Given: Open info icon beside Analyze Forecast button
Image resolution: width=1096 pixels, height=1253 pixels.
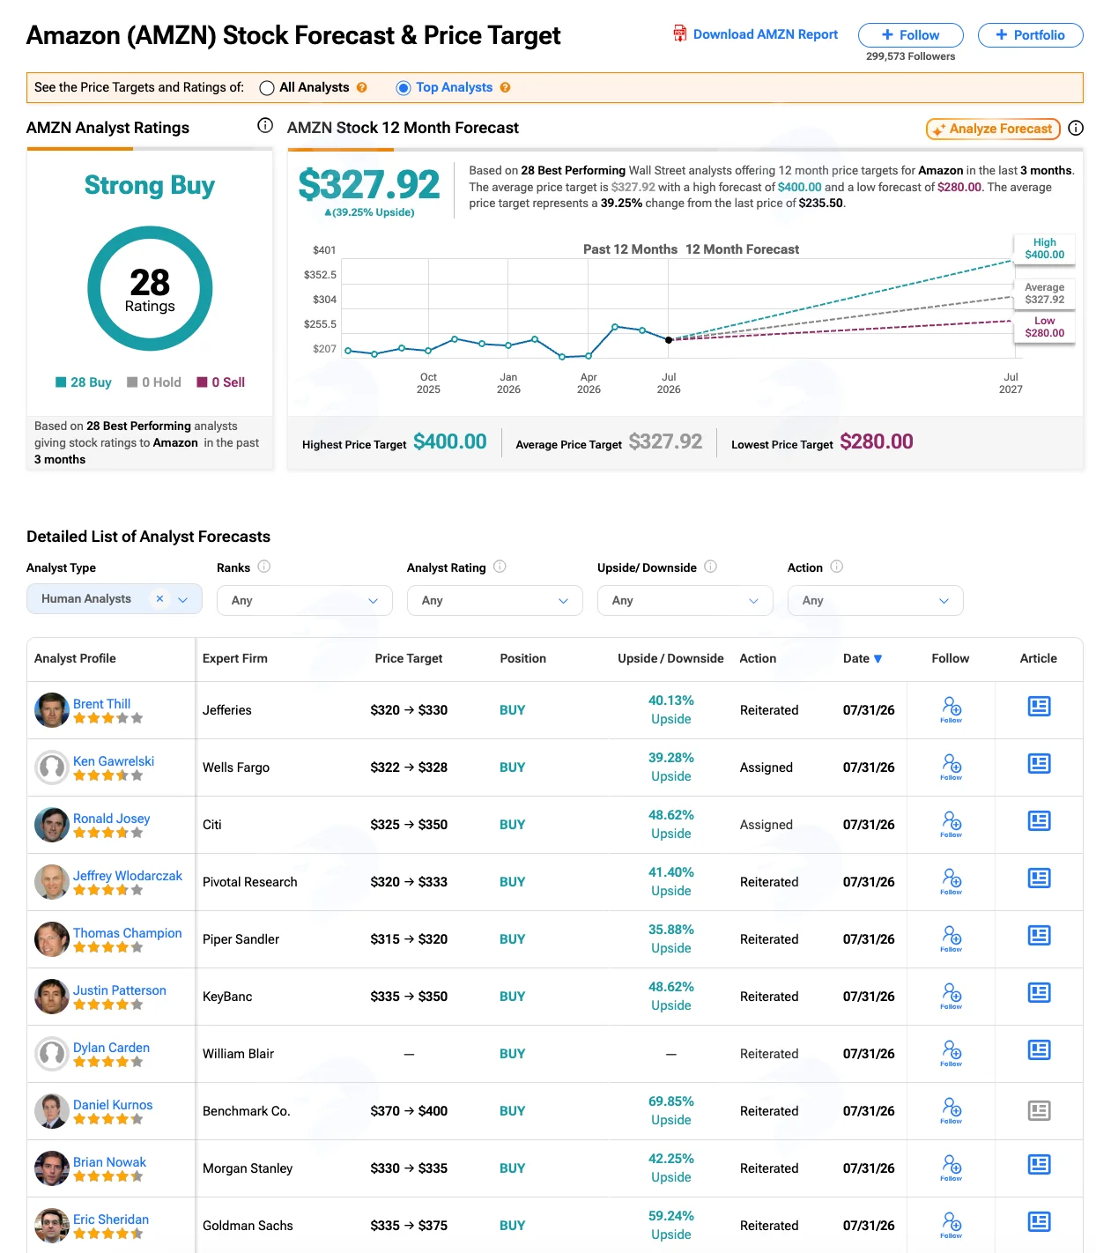Looking at the screenshot, I should point(1075,128).
